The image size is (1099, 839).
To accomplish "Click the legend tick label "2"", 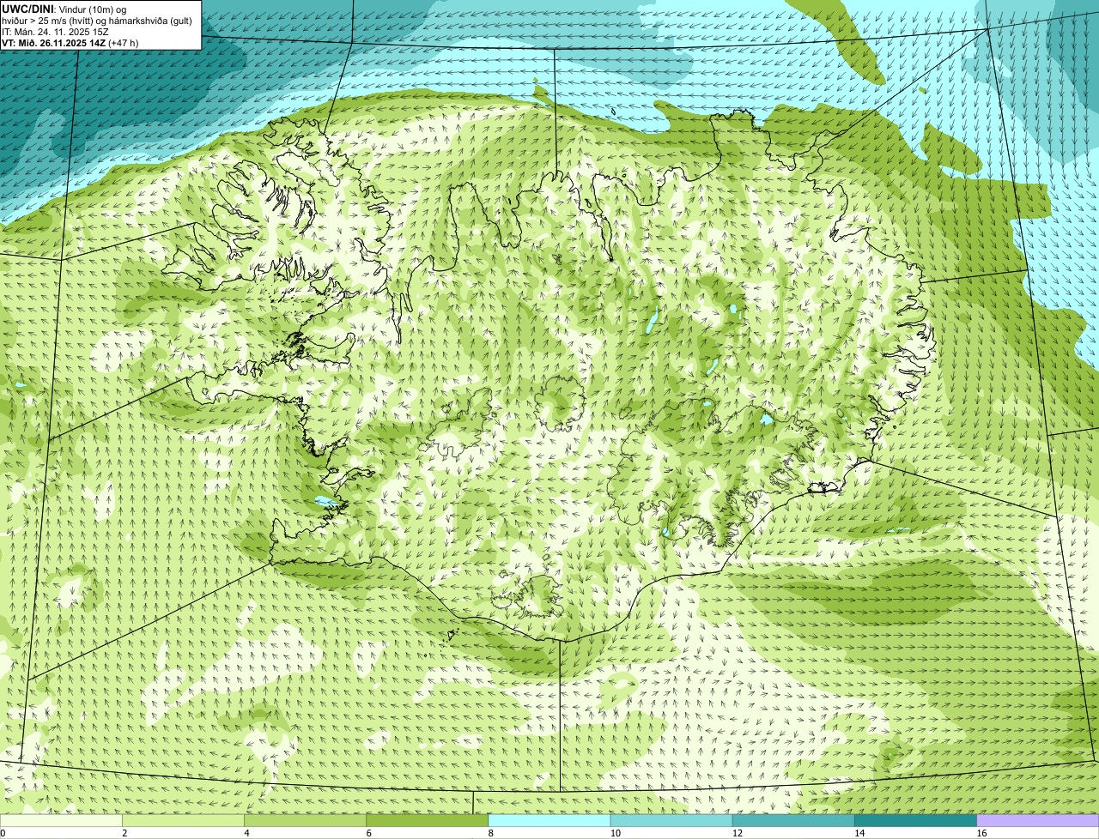I will click(124, 833).
